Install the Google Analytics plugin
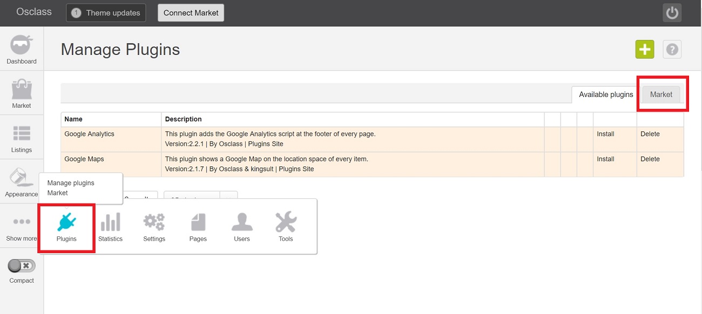This screenshot has width=702, height=314. pos(605,134)
